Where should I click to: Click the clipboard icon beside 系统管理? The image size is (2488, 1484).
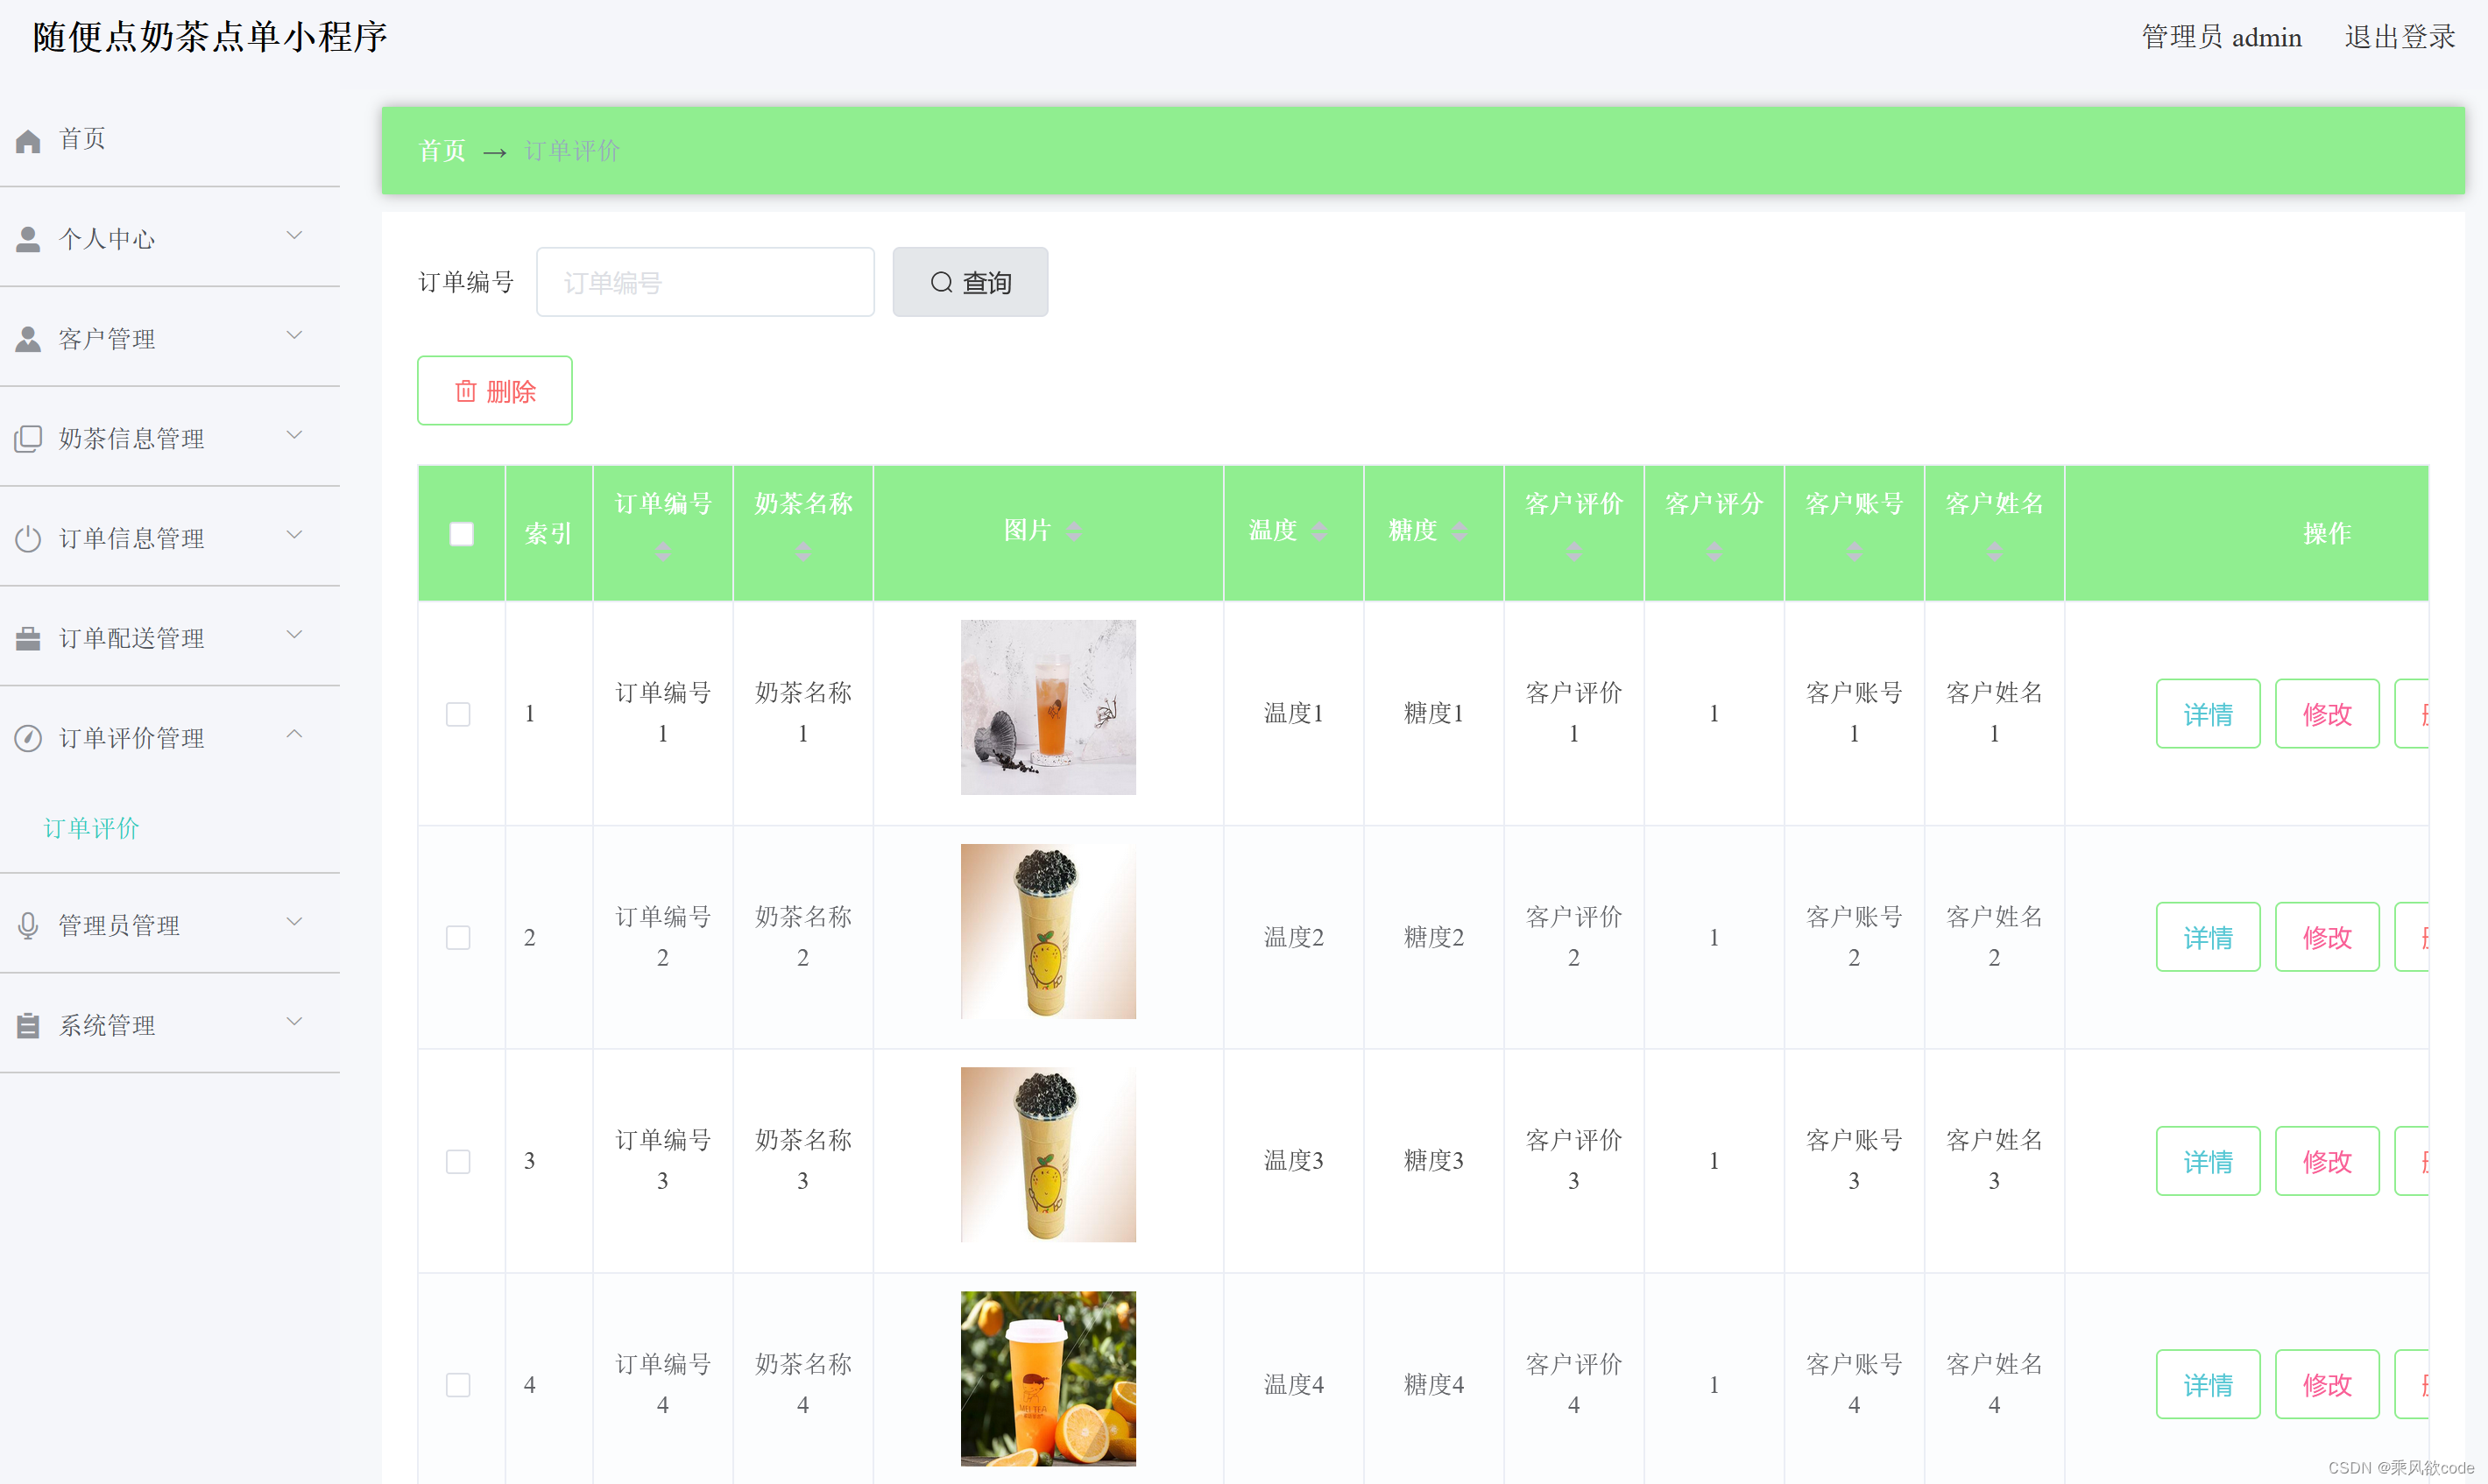coord(28,1025)
